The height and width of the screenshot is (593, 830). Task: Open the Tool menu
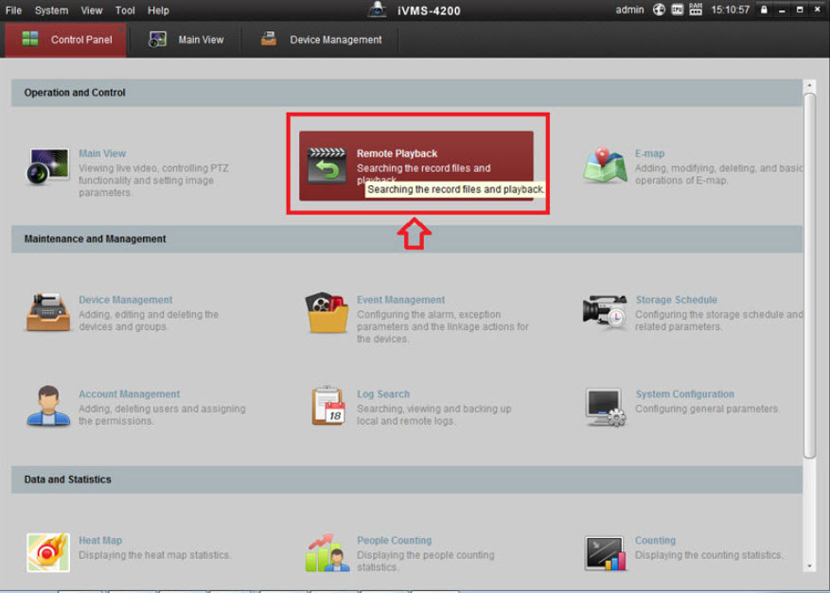(125, 10)
